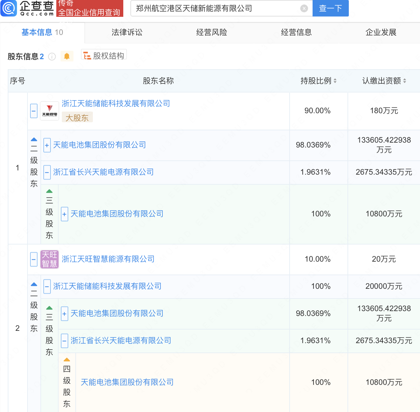This screenshot has width=420, height=412.
Task: Collapse third-level 浙江省长兴天能电源 minus in row 2
Action: click(x=64, y=341)
